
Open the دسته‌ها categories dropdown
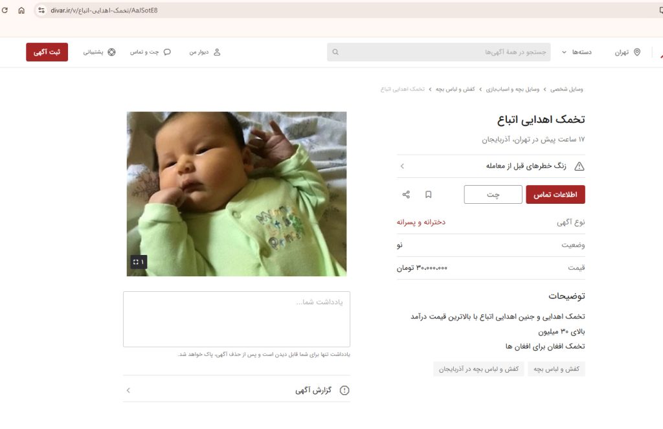[x=576, y=52]
